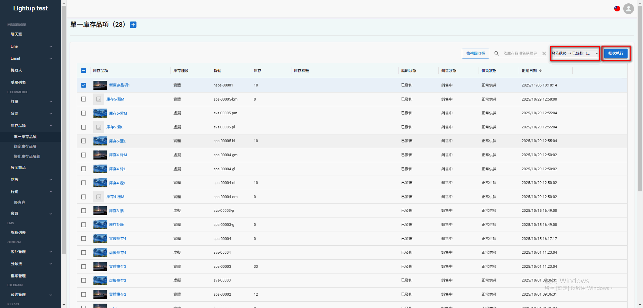Screen dimensions: 643x308
Task: Check the 庫存4-綠M row checkbox
Action: (83, 155)
